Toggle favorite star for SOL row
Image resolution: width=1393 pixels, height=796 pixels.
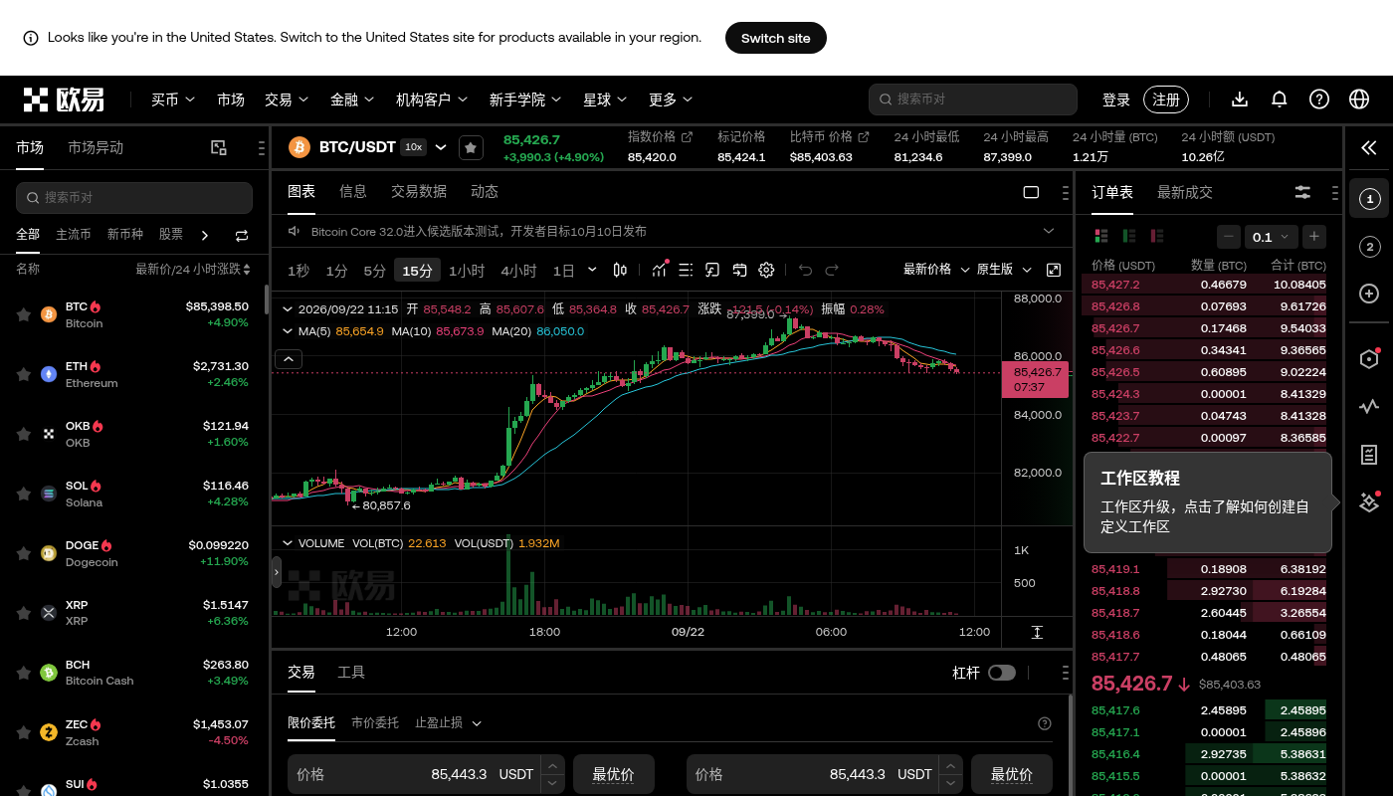coord(24,494)
